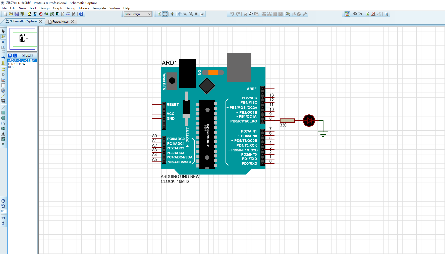Open the Template menu
Viewport: 445px width, 254px height.
pos(99,8)
